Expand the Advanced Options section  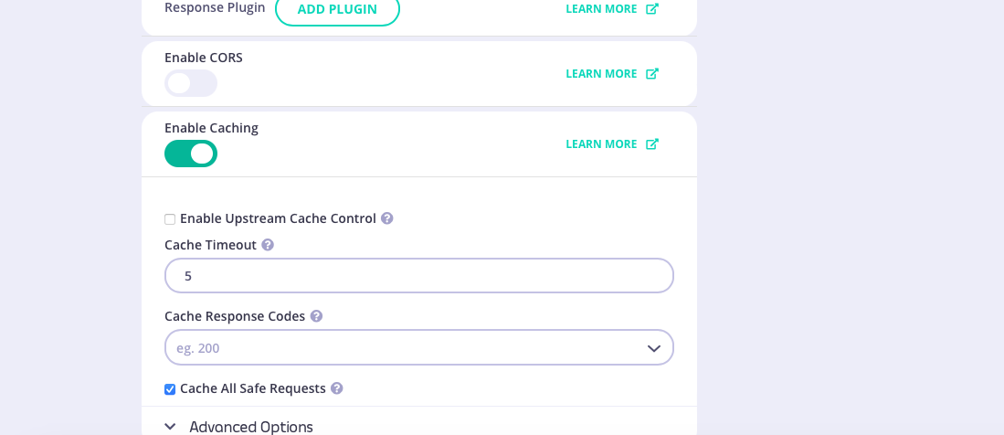(171, 427)
